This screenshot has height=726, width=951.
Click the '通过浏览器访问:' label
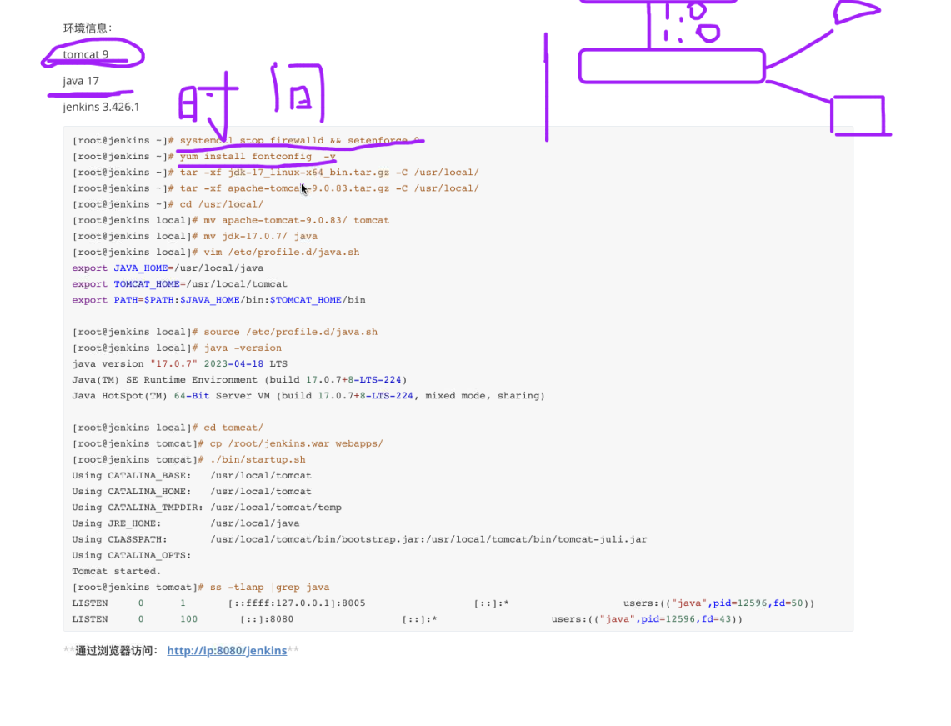117,650
